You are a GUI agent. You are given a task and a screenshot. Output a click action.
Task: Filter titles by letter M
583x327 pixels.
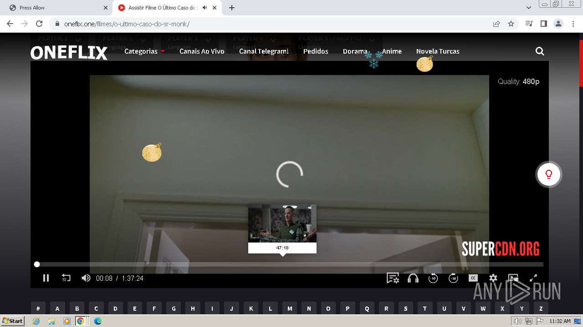tap(290, 308)
